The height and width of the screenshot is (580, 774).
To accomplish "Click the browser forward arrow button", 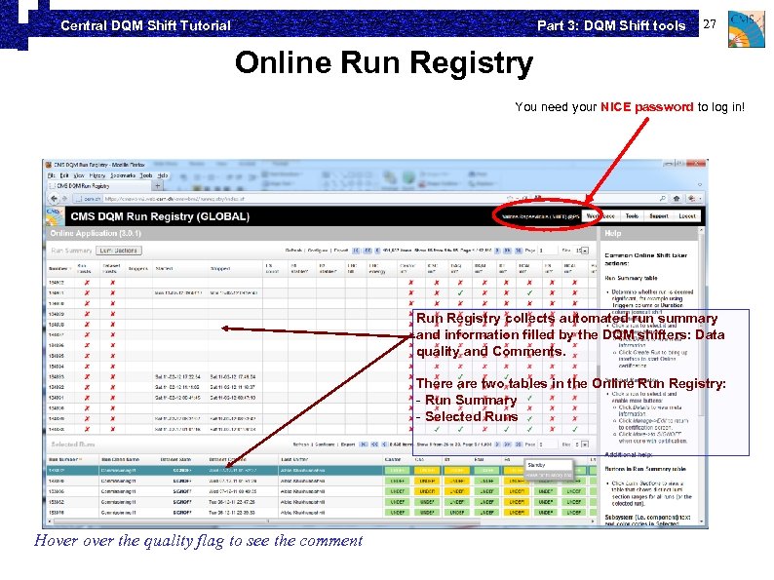I will pos(64,199).
